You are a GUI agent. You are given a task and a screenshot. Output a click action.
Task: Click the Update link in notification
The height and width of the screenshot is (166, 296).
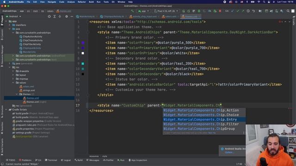coord(229,152)
